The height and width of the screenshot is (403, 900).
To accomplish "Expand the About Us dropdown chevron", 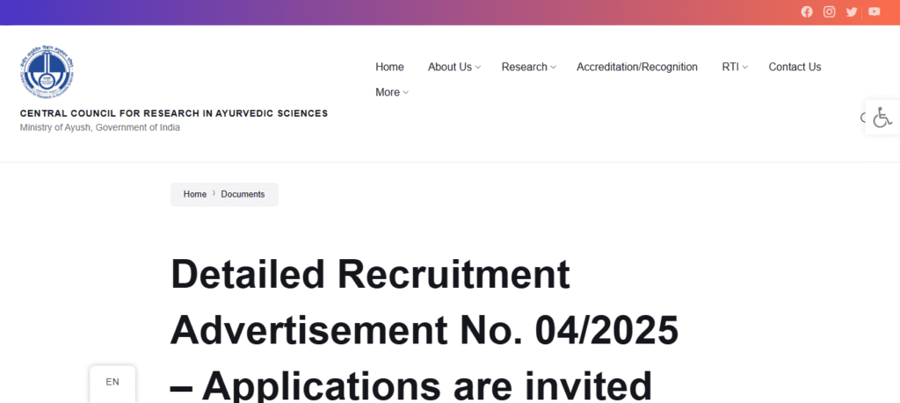I will point(478,68).
